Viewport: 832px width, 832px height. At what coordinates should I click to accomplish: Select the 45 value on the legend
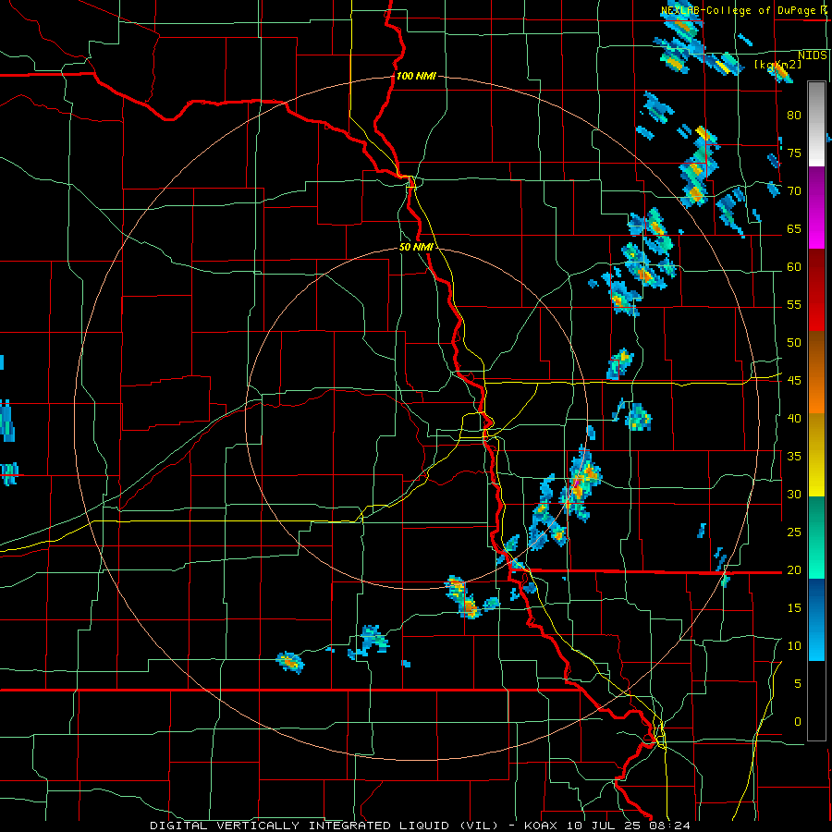[794, 381]
